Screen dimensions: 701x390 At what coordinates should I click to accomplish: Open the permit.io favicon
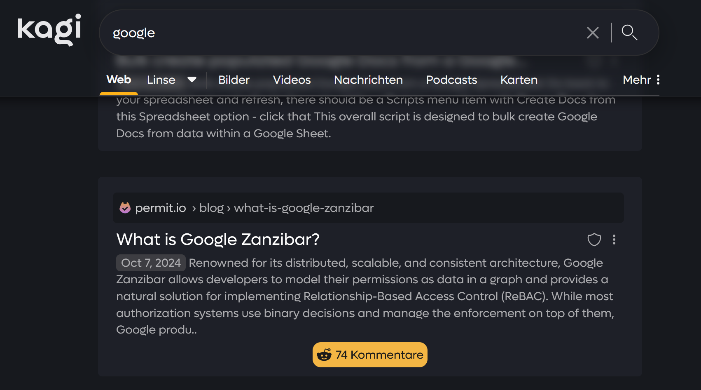[125, 208]
